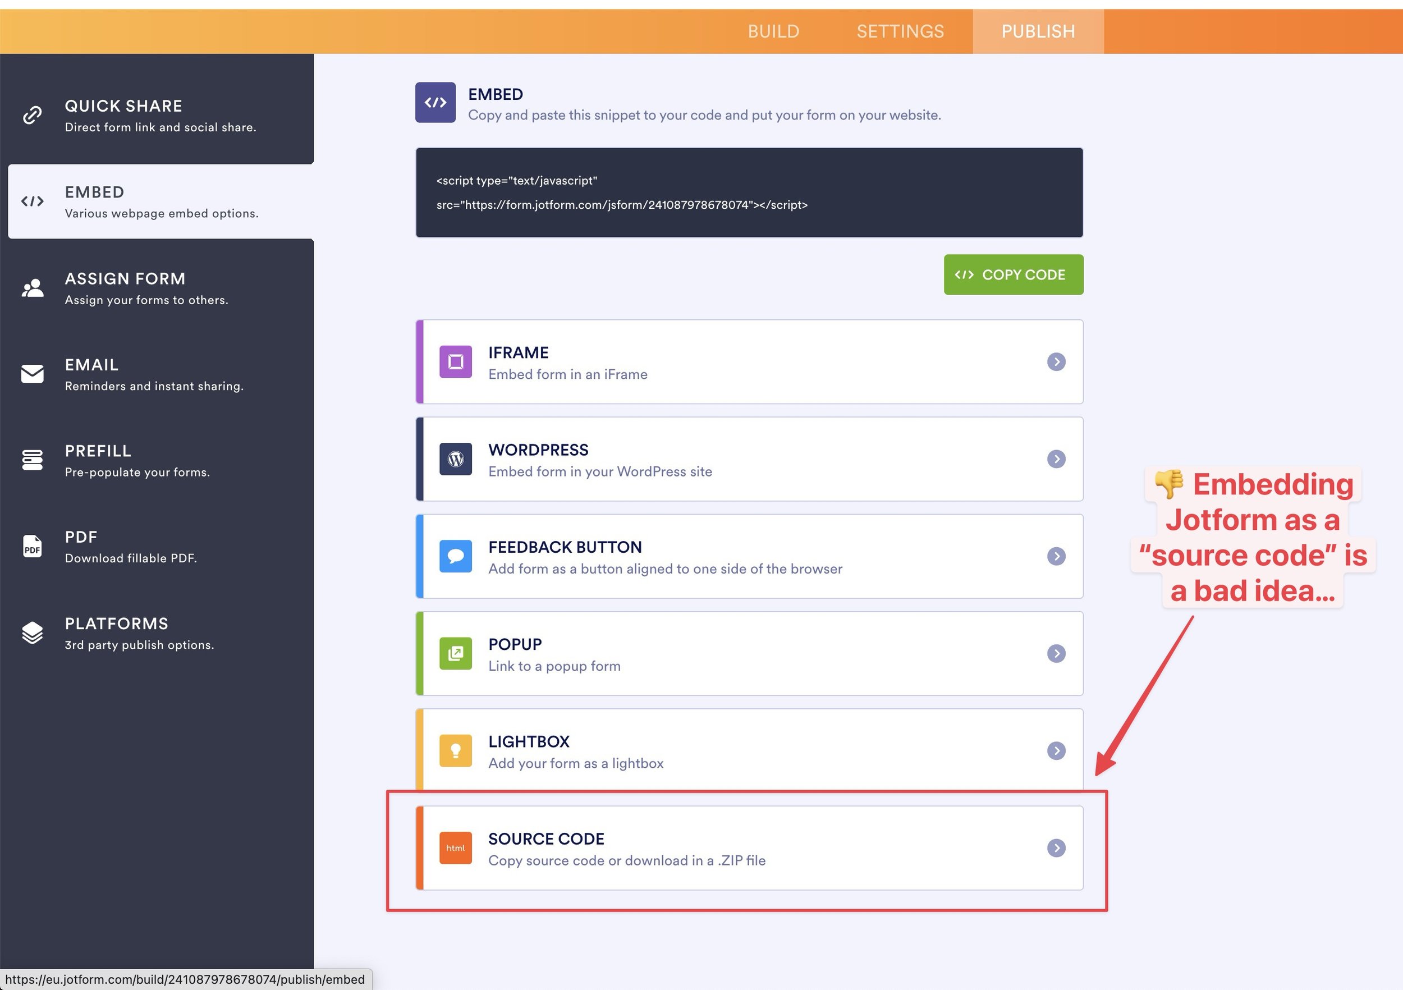The height and width of the screenshot is (990, 1403).
Task: Click 'Add your form as a lightbox' text
Action: click(x=576, y=763)
